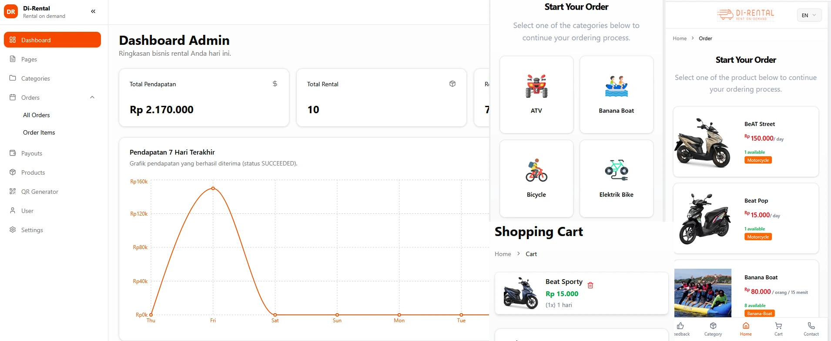Viewport: 831px width, 341px height.
Task: Collapse the sidebar with double chevron icon
Action: (x=93, y=12)
